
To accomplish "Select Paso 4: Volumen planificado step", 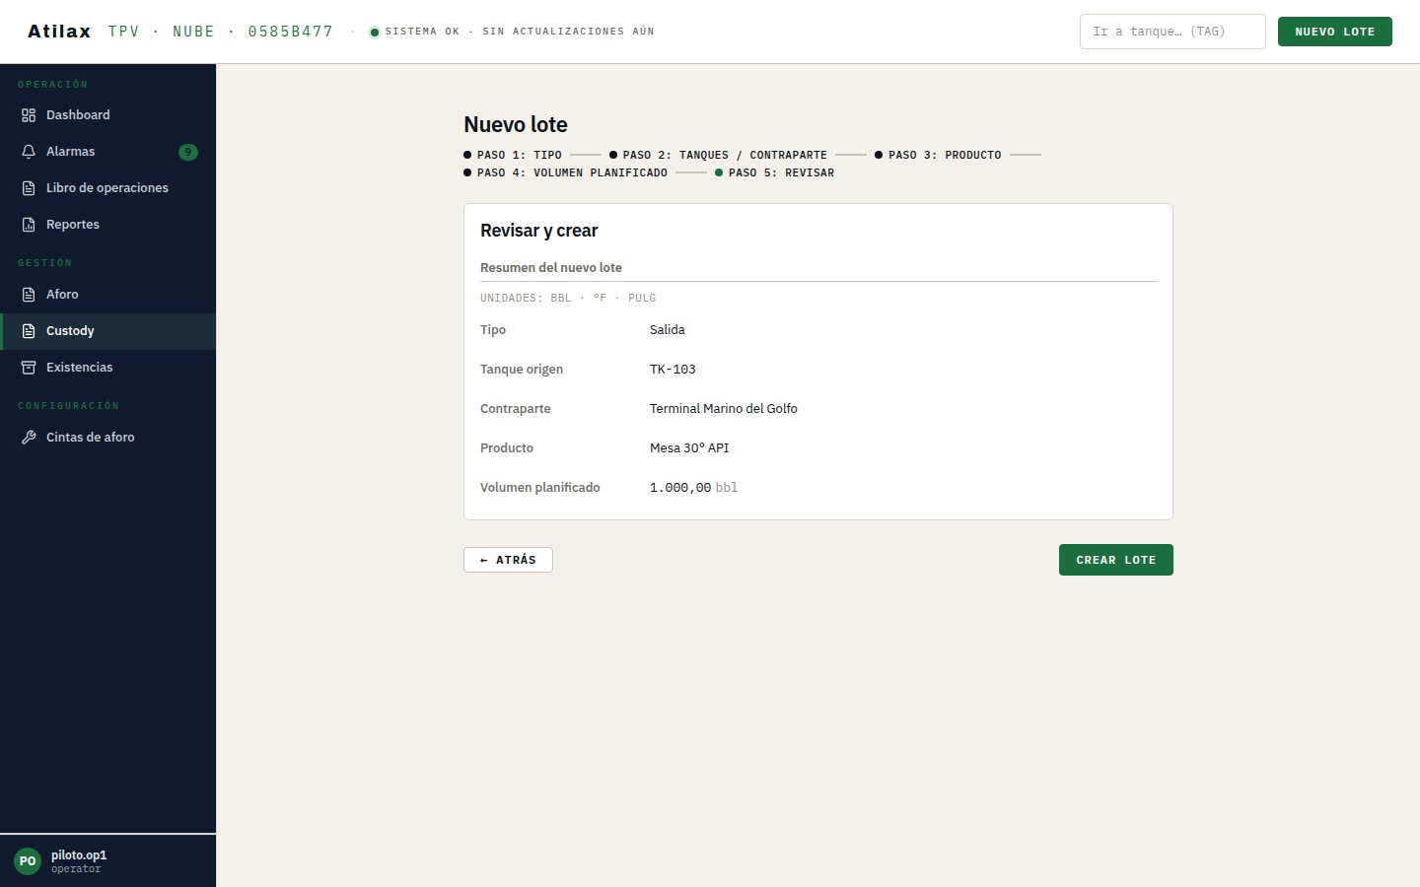I will coord(565,172).
